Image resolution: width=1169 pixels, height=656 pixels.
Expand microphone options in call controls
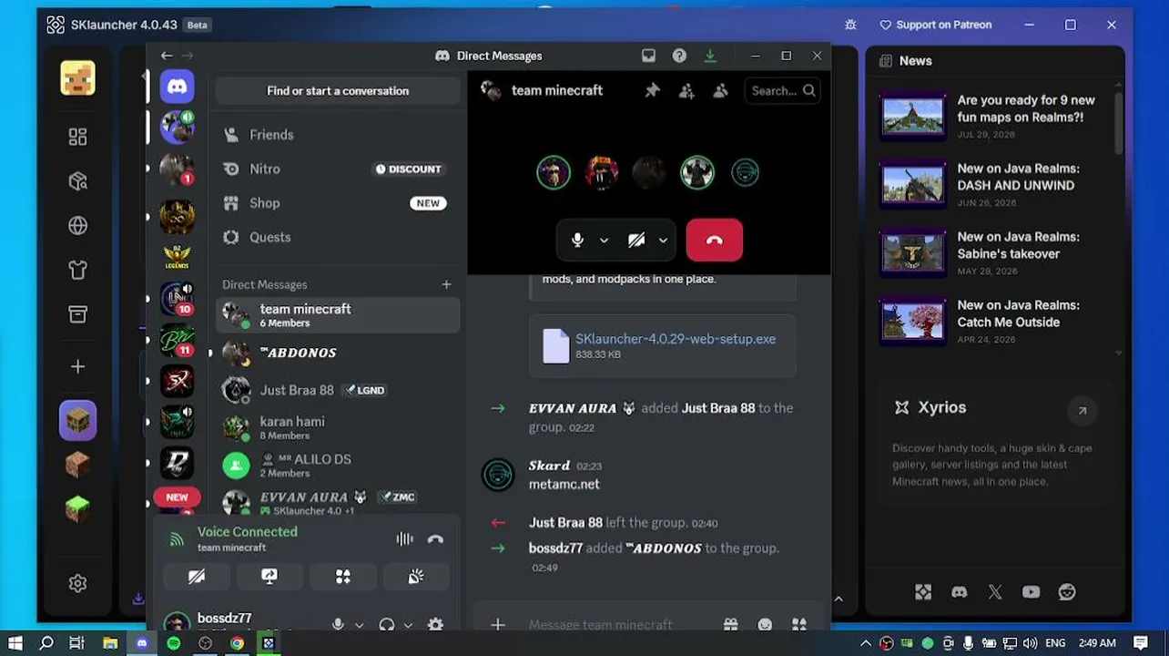(x=604, y=241)
